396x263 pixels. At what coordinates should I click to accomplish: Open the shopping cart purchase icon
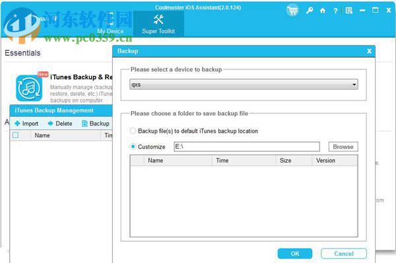click(x=292, y=11)
